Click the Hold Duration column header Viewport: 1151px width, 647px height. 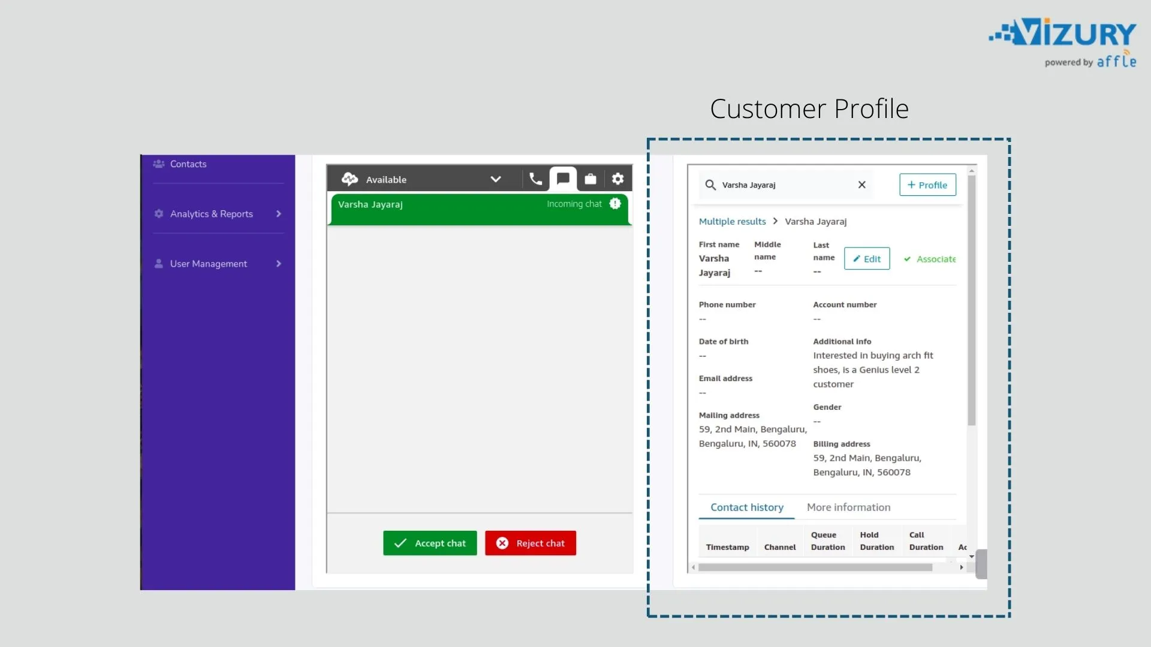[x=877, y=541]
